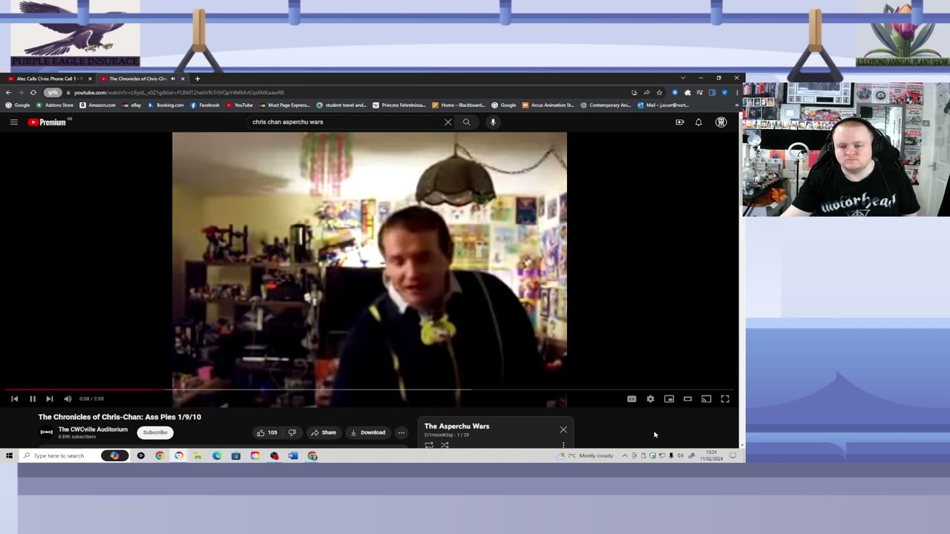This screenshot has width=950, height=534.
Task: Search with your voice microphone
Action: pyautogui.click(x=493, y=122)
